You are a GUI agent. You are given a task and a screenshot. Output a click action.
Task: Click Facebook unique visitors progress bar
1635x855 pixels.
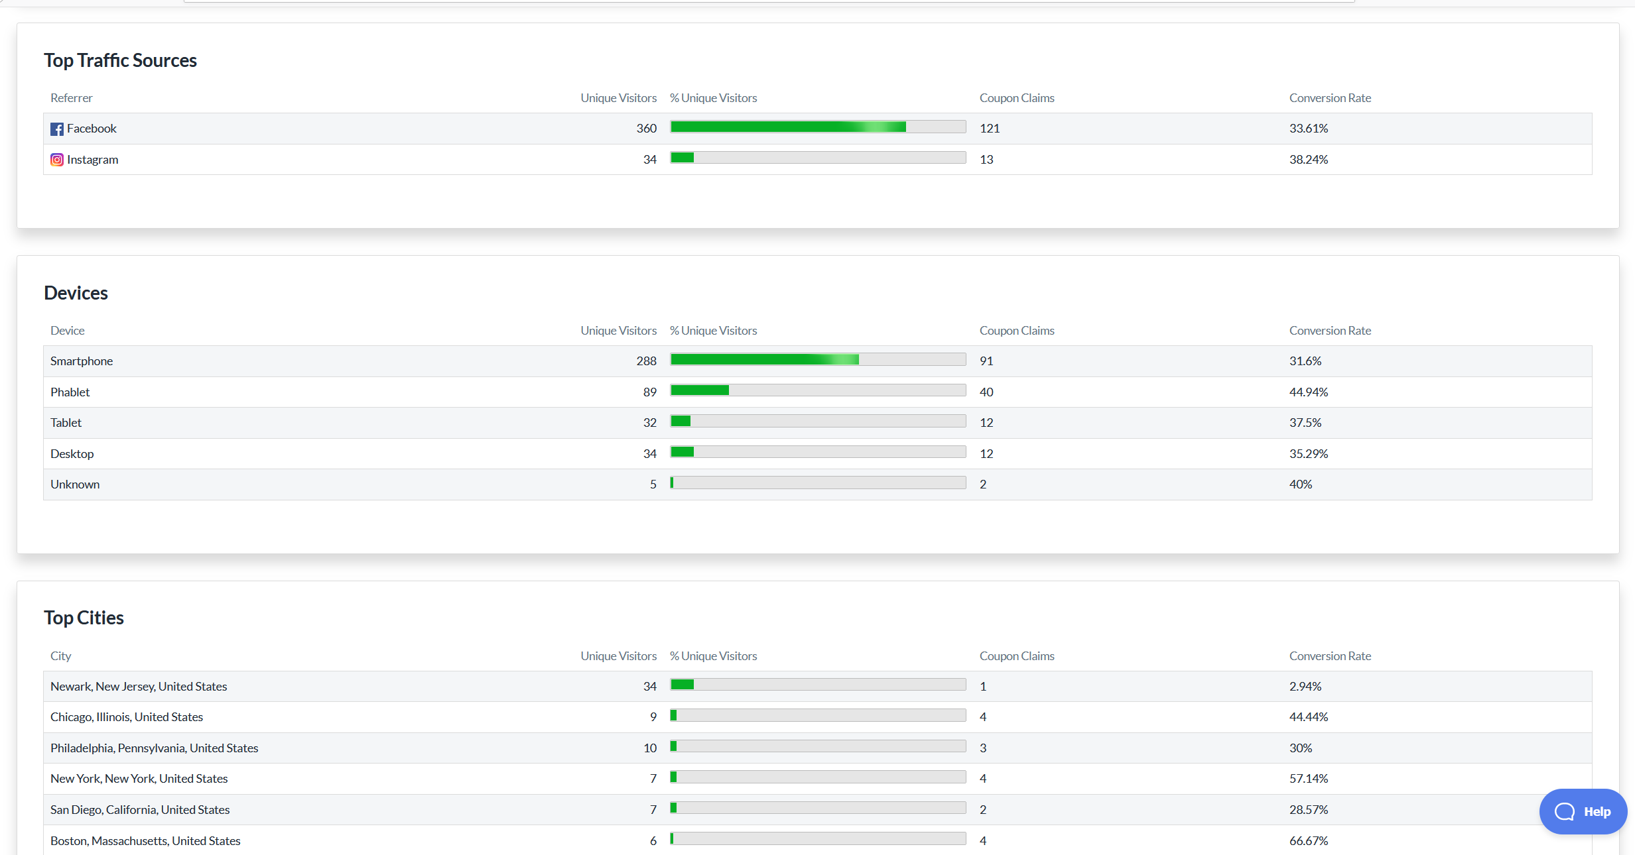817,127
